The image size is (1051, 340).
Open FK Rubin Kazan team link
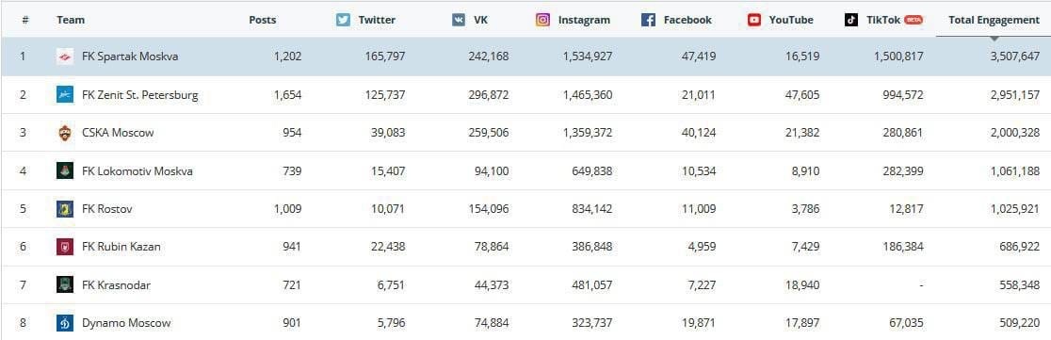click(x=121, y=247)
